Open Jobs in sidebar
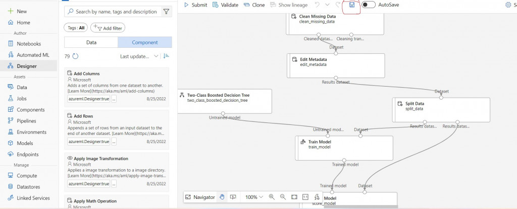The image size is (517, 209). tap(17, 98)
